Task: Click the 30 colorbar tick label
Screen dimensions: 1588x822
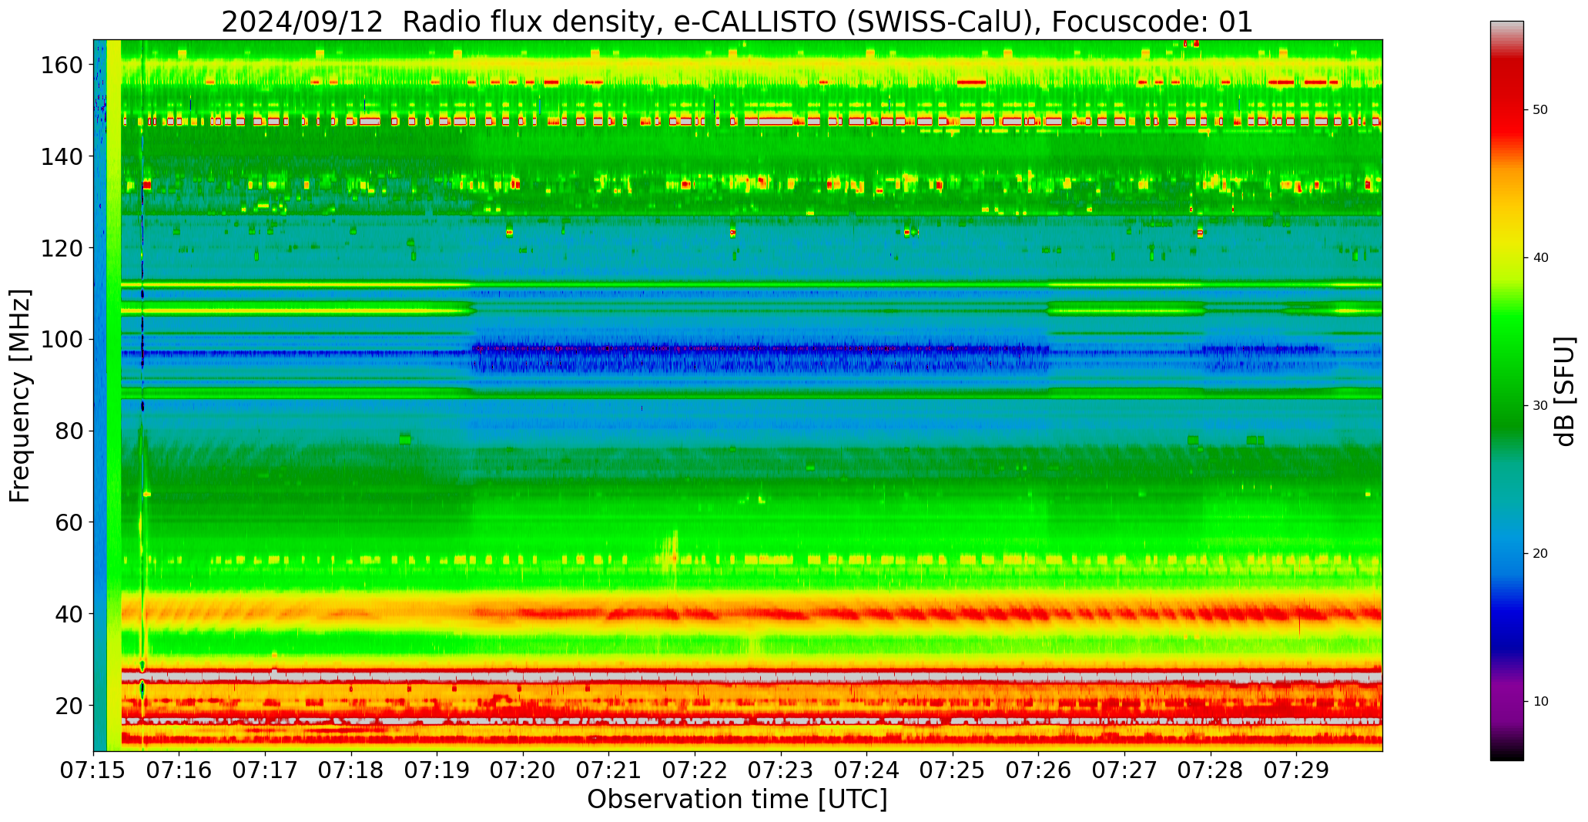Action: [x=1540, y=406]
